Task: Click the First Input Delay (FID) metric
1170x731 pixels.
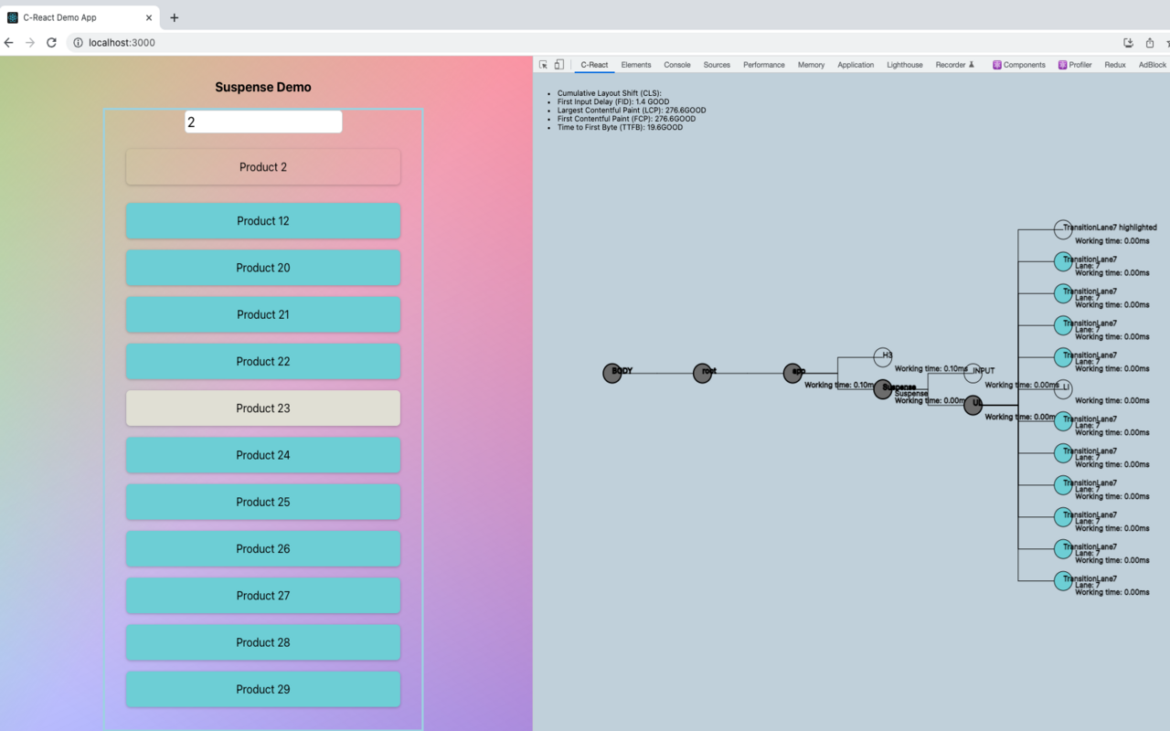Action: [x=613, y=102]
